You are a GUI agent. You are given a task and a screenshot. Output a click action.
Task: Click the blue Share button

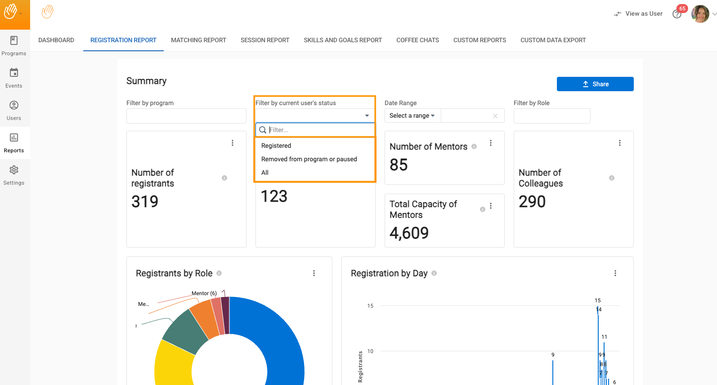point(595,84)
